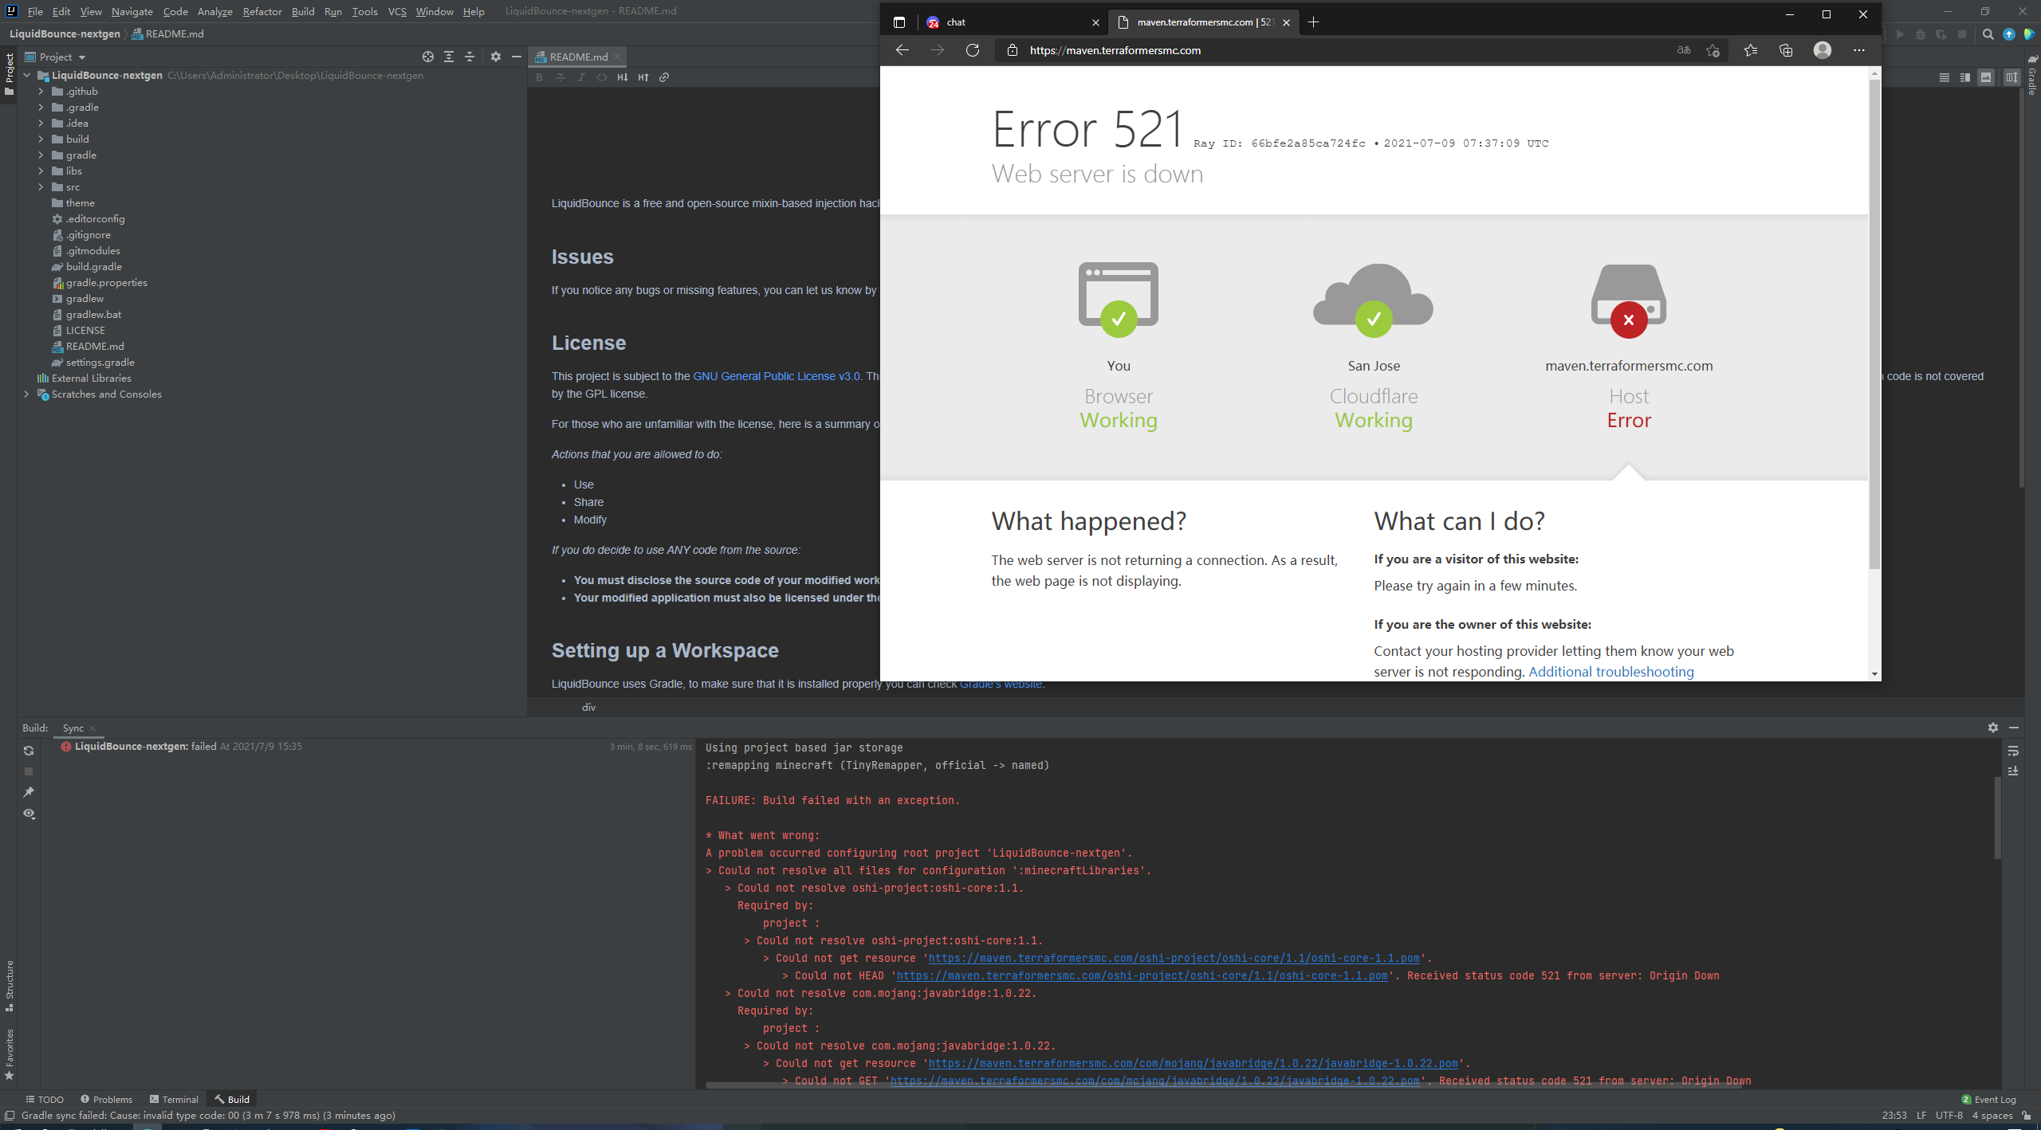Click the browser refresh button
Screen dimensions: 2041x1130
click(x=973, y=50)
